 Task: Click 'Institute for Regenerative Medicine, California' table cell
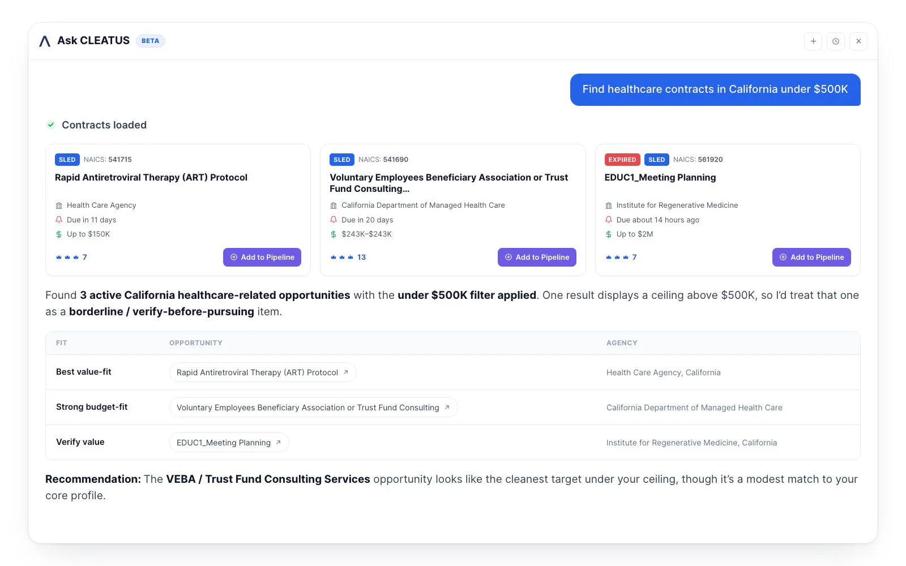(x=691, y=443)
